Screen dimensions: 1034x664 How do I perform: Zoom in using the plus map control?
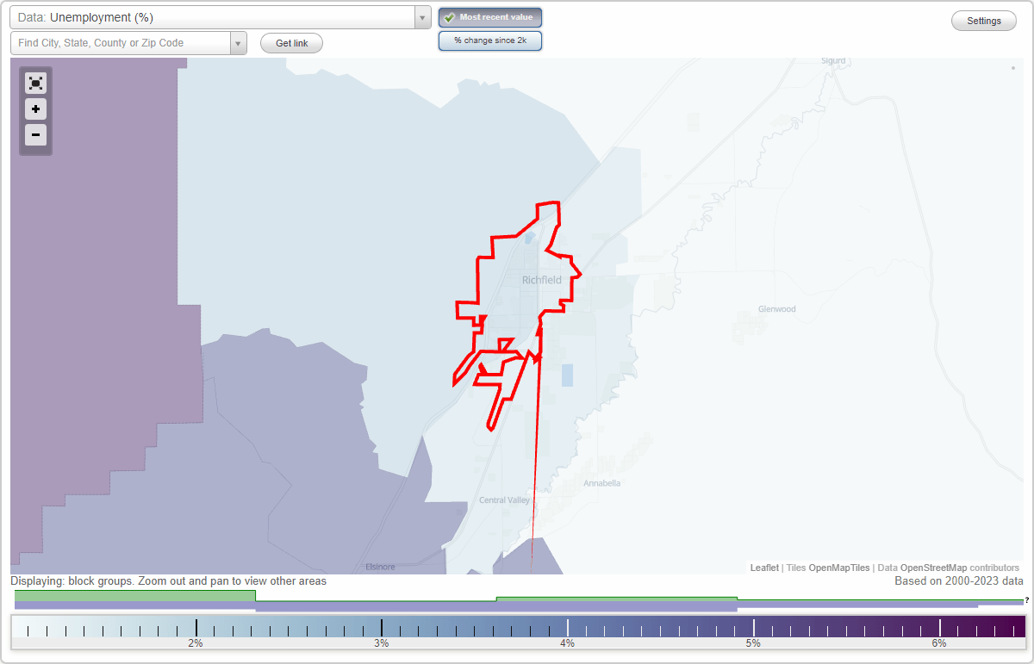pyautogui.click(x=35, y=109)
